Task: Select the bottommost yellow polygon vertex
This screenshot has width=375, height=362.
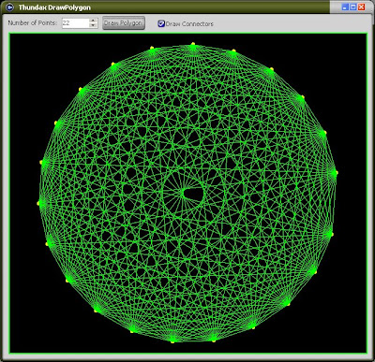Action: 172,341
